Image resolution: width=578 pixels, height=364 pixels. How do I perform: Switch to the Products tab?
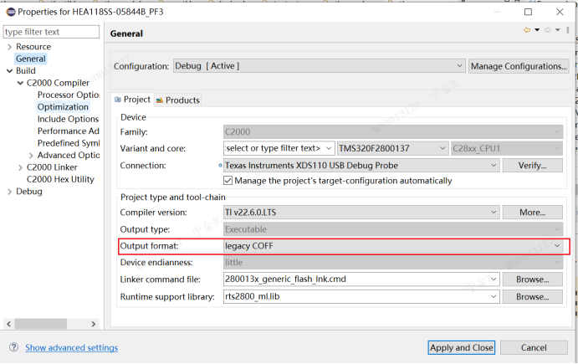click(178, 100)
